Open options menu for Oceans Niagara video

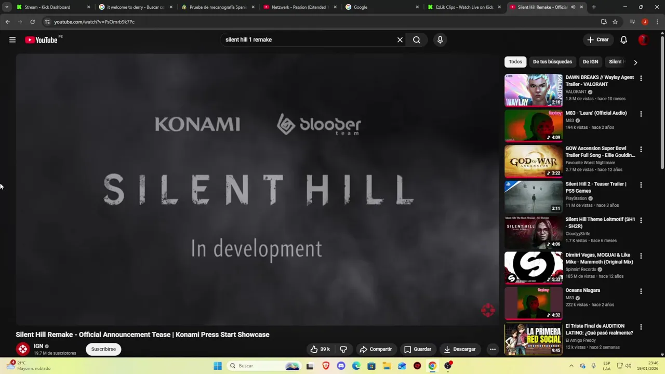[641, 291]
